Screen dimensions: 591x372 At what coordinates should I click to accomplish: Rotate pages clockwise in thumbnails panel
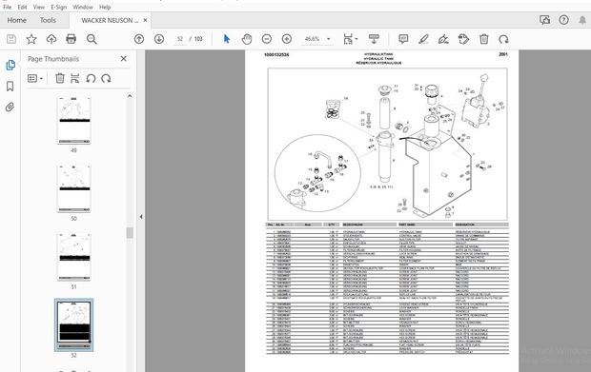106,78
